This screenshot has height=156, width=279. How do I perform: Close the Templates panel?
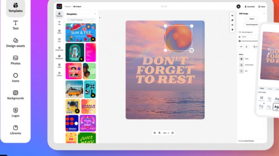pos(95,14)
